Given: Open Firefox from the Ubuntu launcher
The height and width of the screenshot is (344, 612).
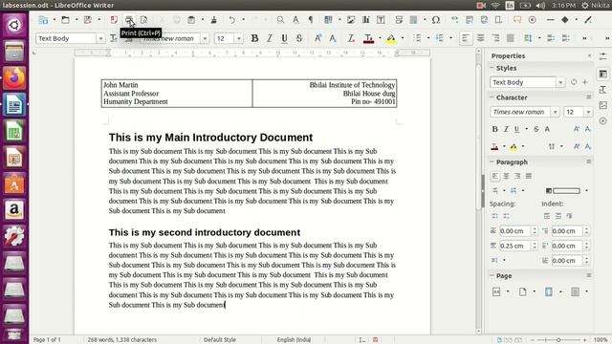Looking at the screenshot, I should (x=14, y=78).
